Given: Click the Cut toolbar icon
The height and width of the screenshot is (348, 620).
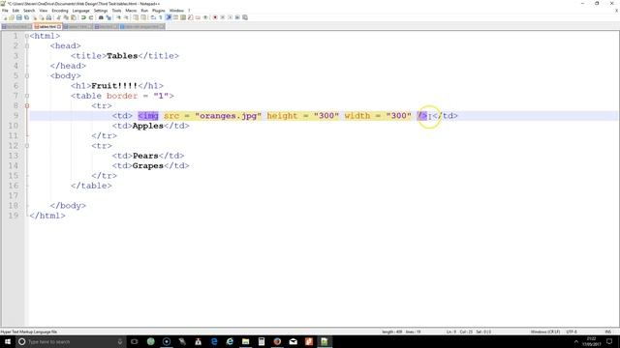Looking at the screenshot, I should [x=58, y=17].
